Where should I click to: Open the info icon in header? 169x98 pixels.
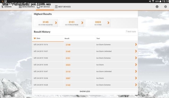point(157,7)
